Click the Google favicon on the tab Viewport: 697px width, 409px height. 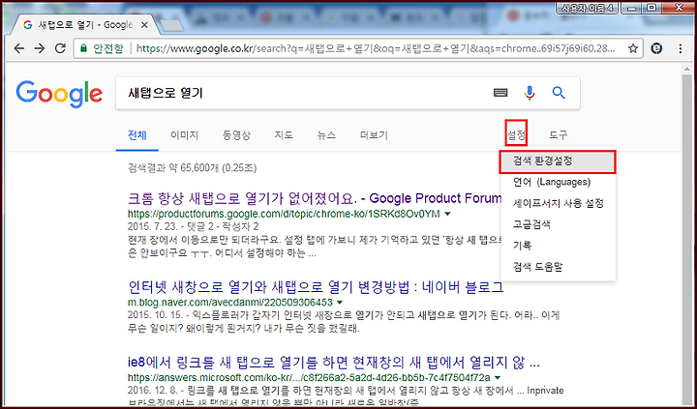(x=27, y=25)
